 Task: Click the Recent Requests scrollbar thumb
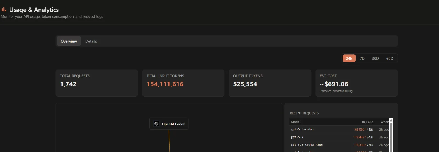391,137
